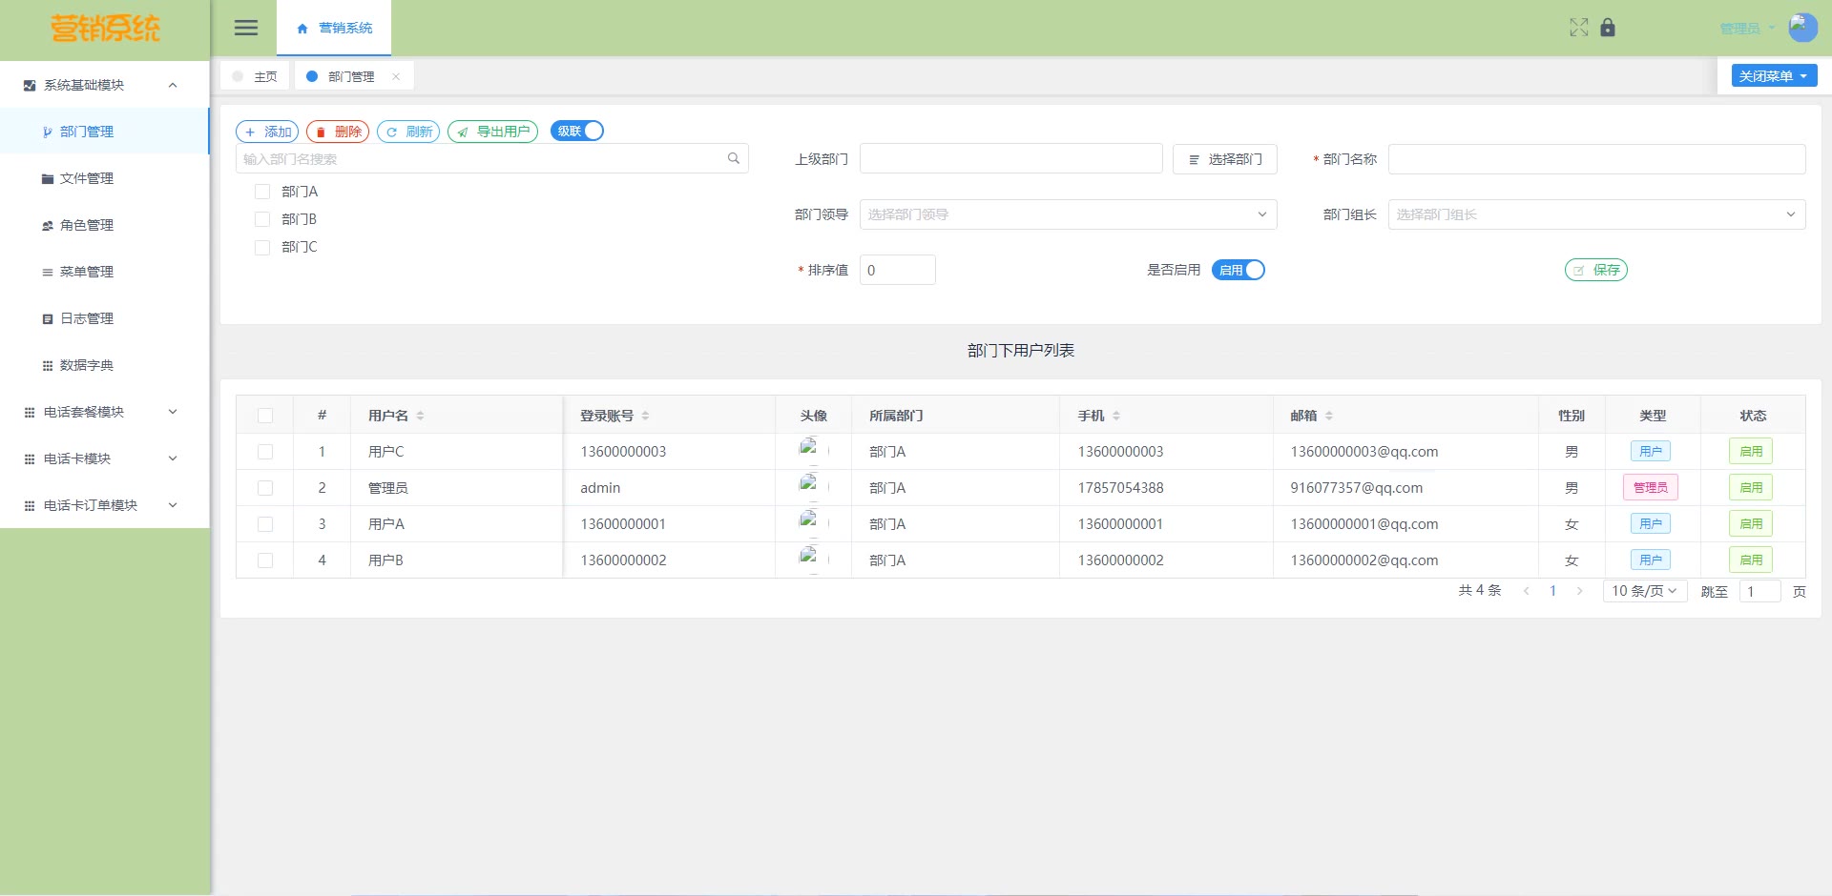Switch to the 主页 tab
Viewport: 1832px width, 896px height.
(256, 76)
